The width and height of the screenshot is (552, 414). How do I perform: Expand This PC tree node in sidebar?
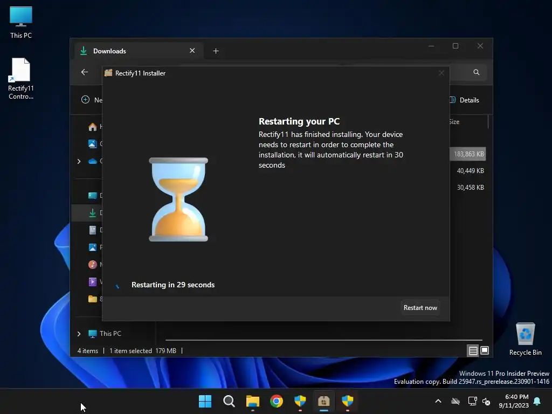(79, 333)
